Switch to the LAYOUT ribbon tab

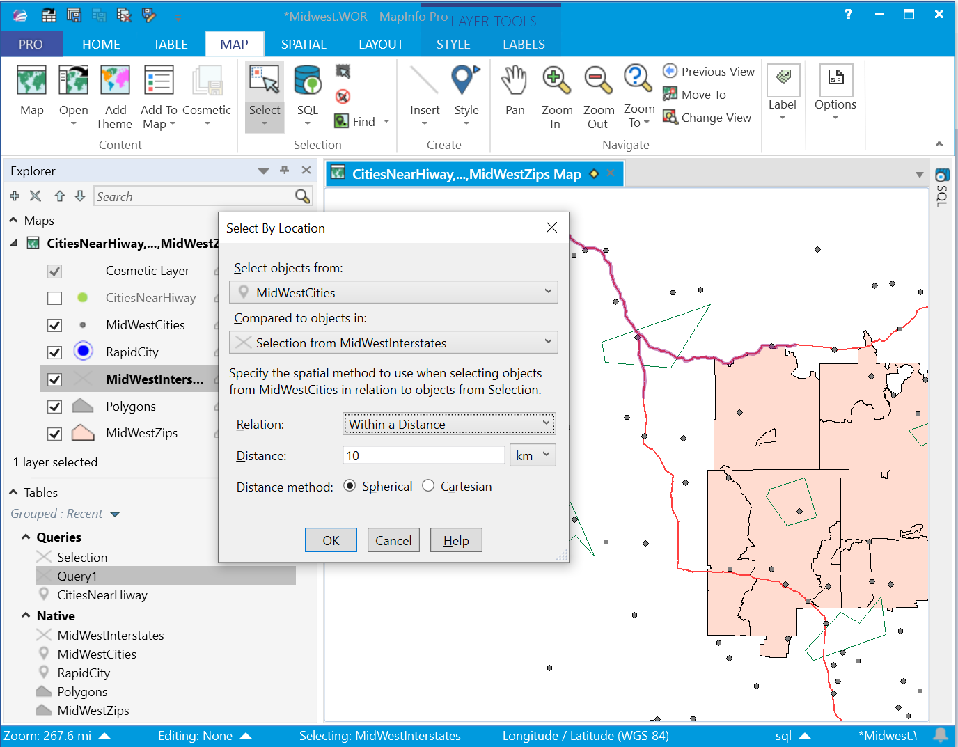tap(381, 44)
